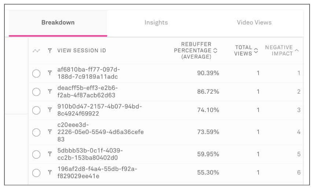Click session ID c20eee3d-2226-05e0 text
Viewport: 314px width, 191px height.
click(x=100, y=132)
